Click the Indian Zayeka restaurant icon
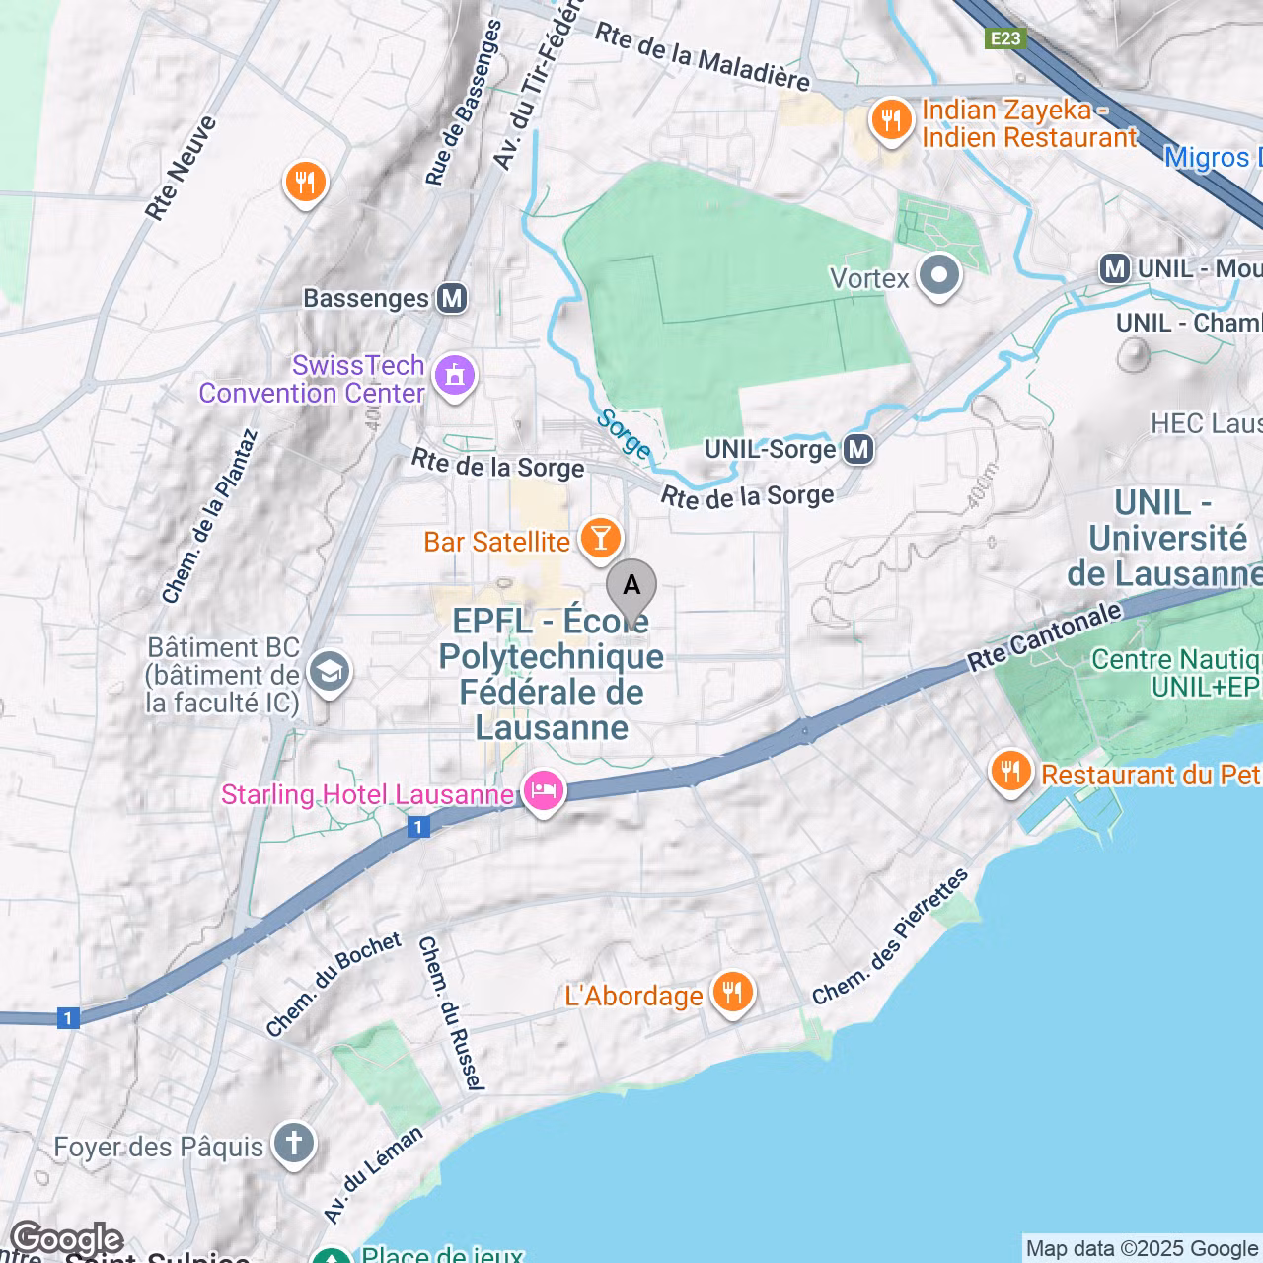The width and height of the screenshot is (1263, 1263). pos(892,120)
